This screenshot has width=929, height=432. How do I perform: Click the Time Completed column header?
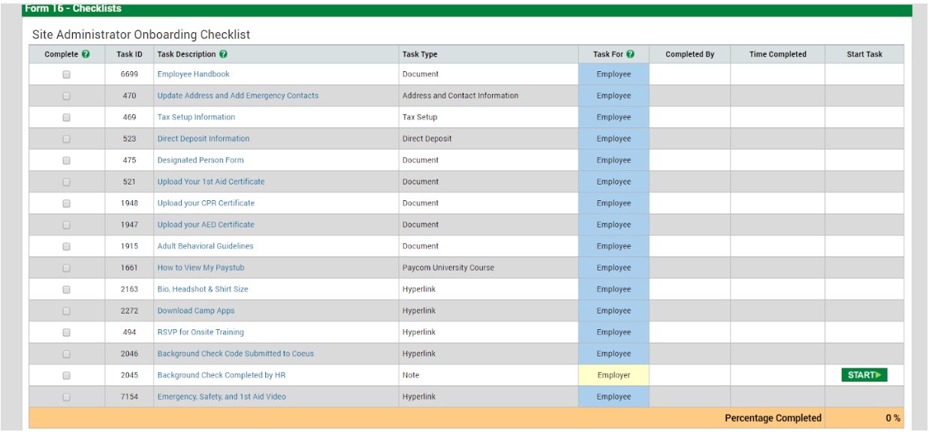pos(777,54)
